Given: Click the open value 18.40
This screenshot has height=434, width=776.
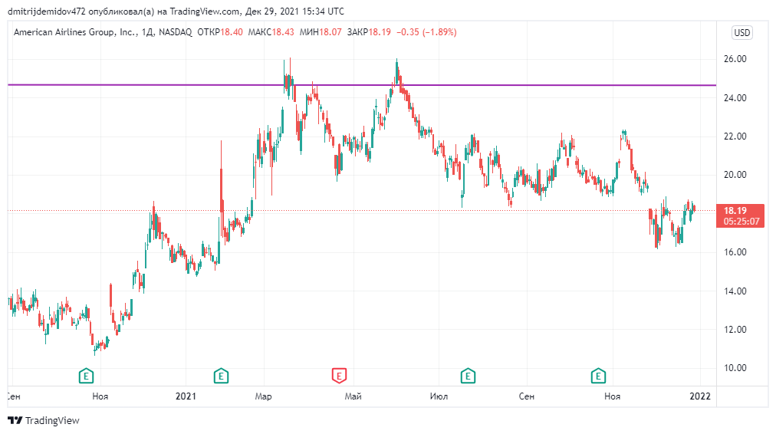Looking at the screenshot, I should tap(231, 32).
